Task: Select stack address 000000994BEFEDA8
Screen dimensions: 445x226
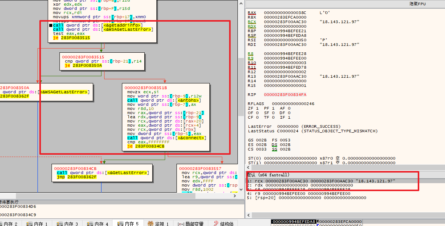Action: [x=294, y=221]
